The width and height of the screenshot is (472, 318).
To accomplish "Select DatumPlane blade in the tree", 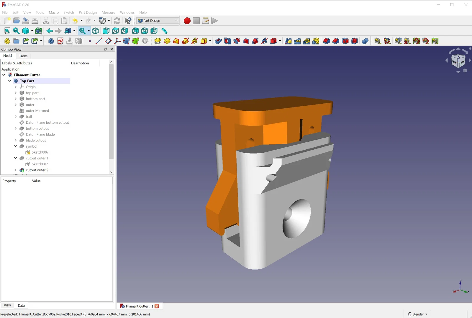I will coord(40,134).
